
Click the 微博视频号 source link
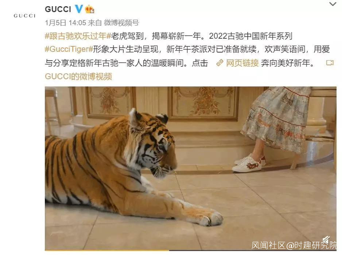pos(121,23)
